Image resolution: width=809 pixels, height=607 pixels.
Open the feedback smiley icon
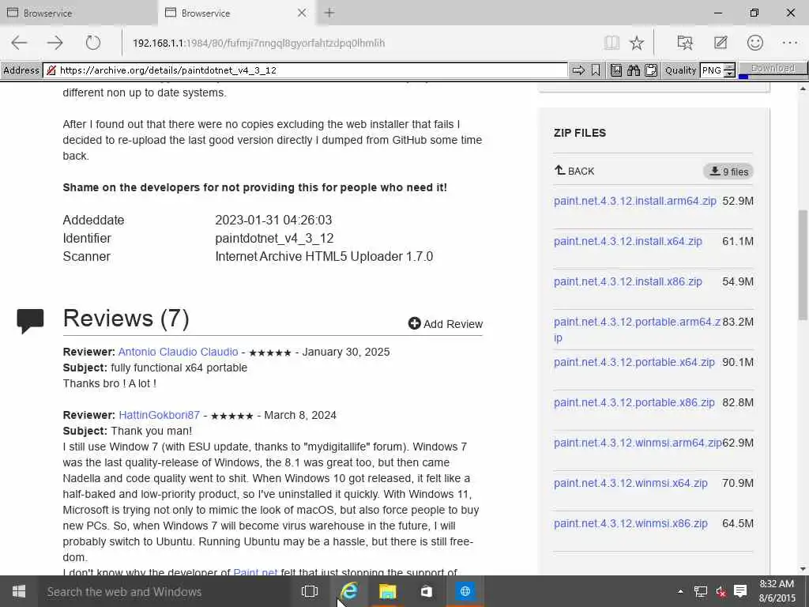point(754,43)
